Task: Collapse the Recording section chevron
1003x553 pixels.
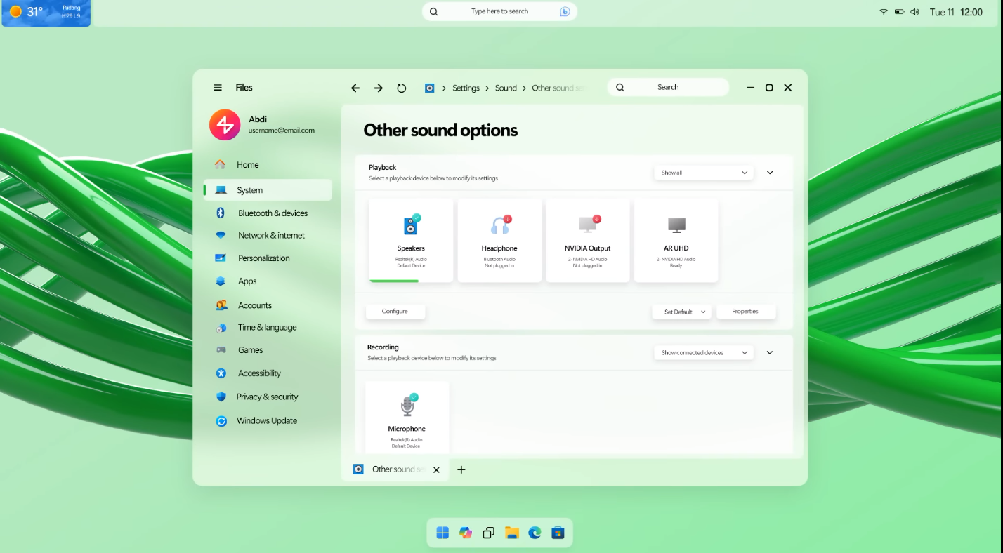Action: pos(770,353)
